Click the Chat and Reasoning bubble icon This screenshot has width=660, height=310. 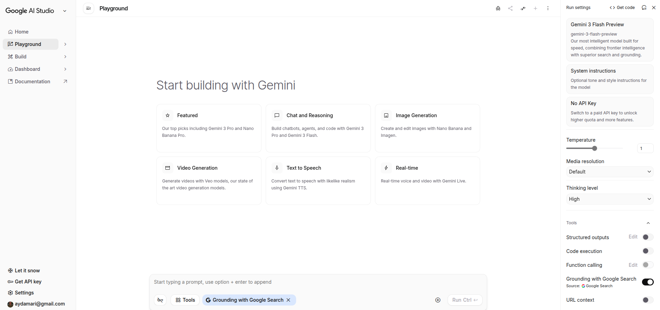(x=277, y=115)
